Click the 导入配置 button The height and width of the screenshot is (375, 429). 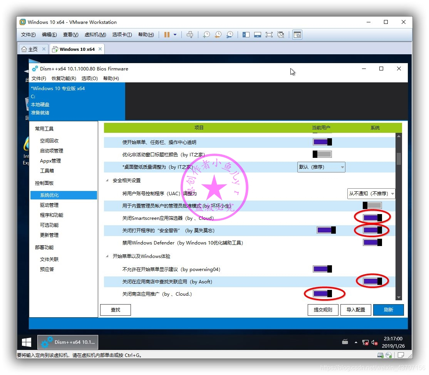356,310
